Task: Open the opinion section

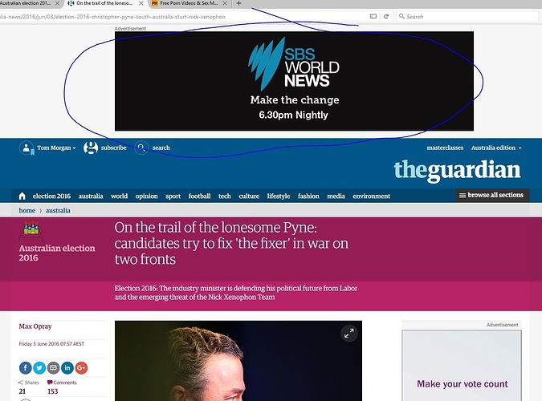Action: tap(147, 196)
